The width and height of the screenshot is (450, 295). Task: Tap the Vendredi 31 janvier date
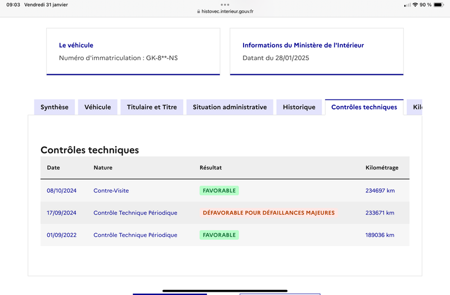[46, 4]
